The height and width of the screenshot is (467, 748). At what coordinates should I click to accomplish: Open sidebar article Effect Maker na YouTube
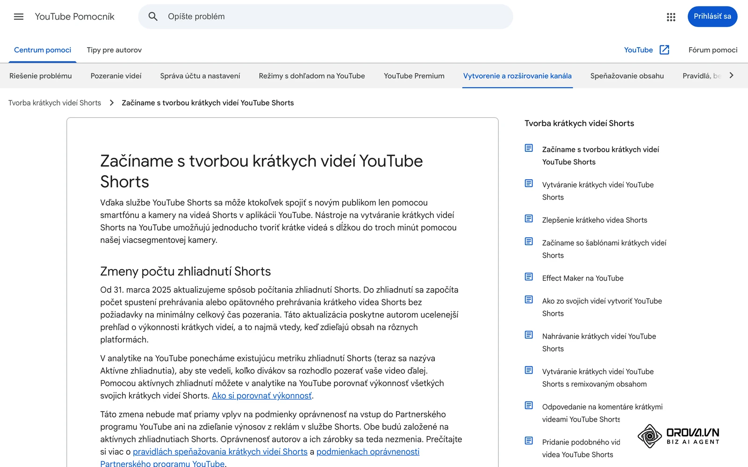point(583,278)
